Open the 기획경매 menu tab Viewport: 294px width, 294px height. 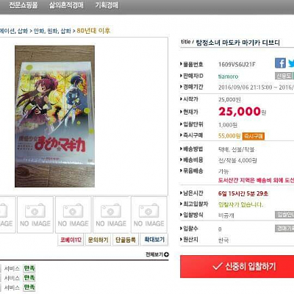pyautogui.click(x=107, y=5)
